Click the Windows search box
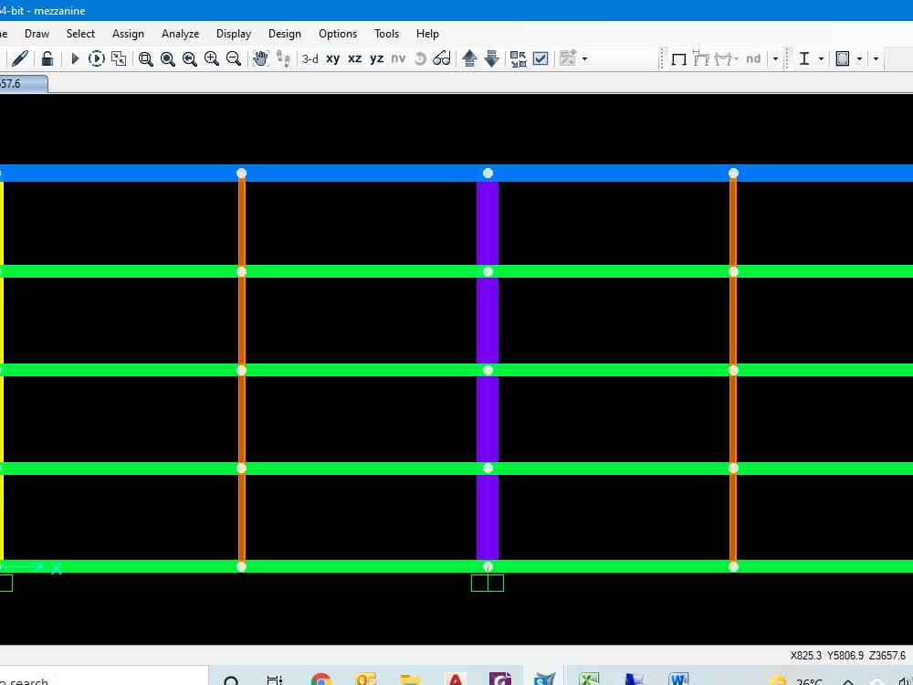 point(100,680)
